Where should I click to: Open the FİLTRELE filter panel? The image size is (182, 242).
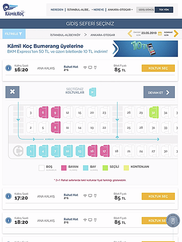coord(14,34)
